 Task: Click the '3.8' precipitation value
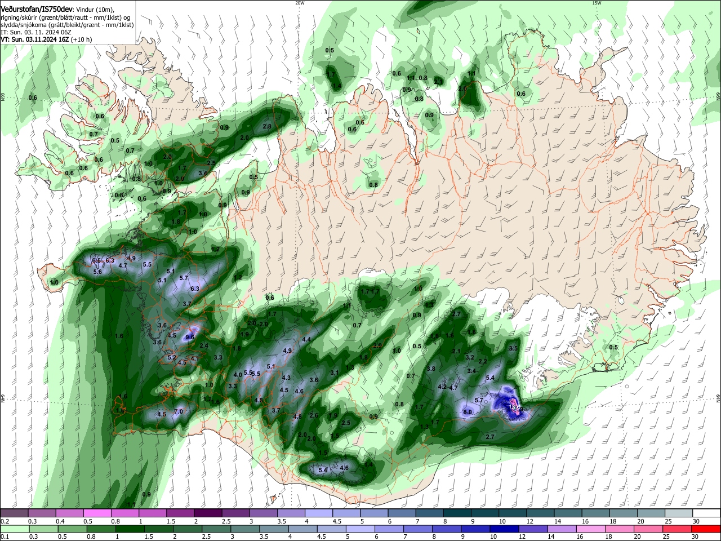pyautogui.click(x=431, y=369)
